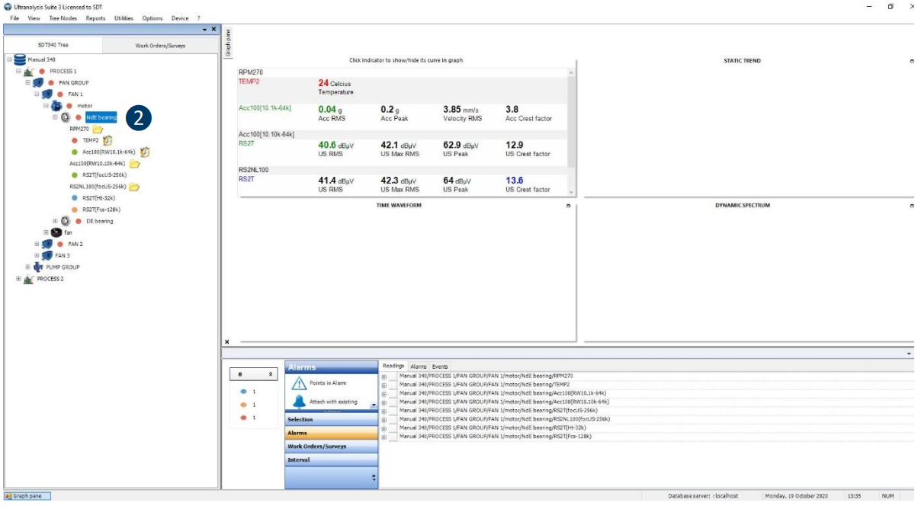Image resolution: width=918 pixels, height=506 pixels.
Task: Switch to the Work Orders/Surveys tab
Action: (x=160, y=46)
